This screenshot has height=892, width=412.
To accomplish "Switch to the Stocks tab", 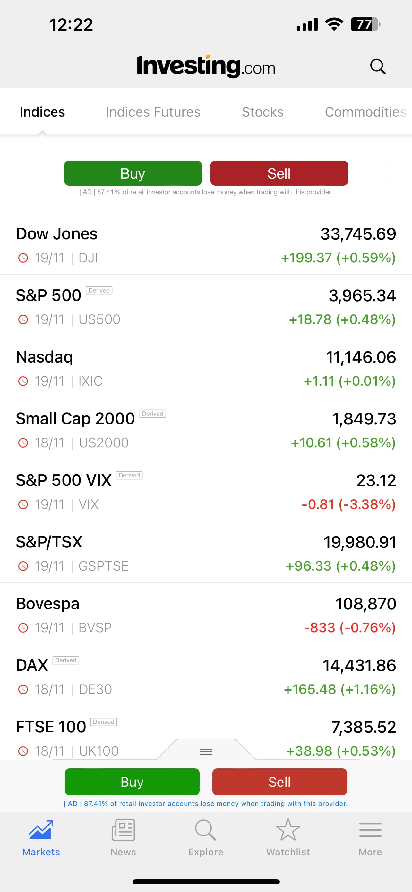I will (262, 112).
